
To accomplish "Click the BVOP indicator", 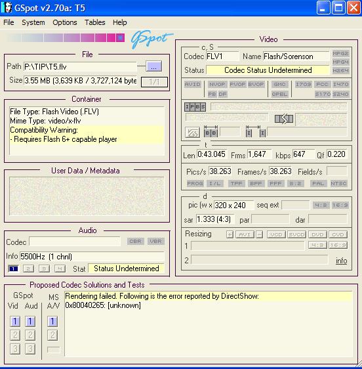I will click(x=256, y=84).
